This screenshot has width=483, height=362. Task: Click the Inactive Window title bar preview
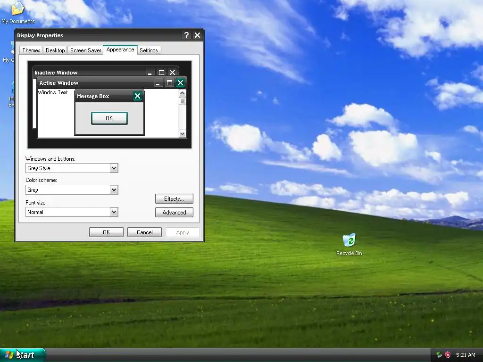click(x=106, y=72)
